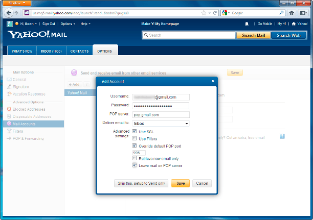The width and height of the screenshot is (313, 220).
Task: Click the notification bell icon
Action: [247, 24]
